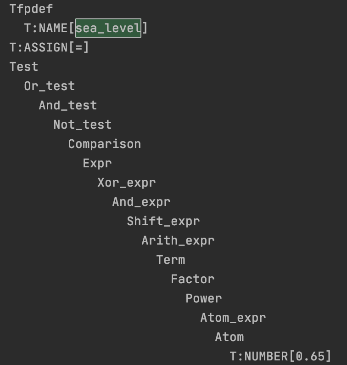Screen dimensions: 347x365
Task: Select the Term node
Action: [x=171, y=260]
